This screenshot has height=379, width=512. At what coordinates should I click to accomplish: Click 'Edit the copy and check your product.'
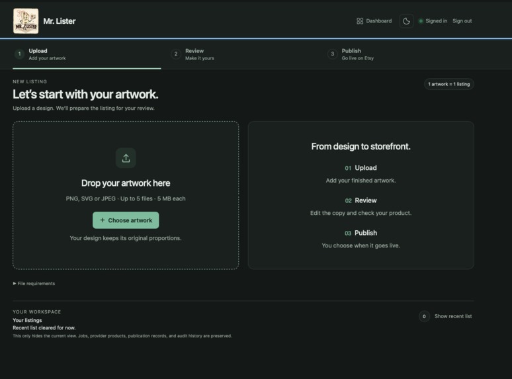pyautogui.click(x=361, y=213)
